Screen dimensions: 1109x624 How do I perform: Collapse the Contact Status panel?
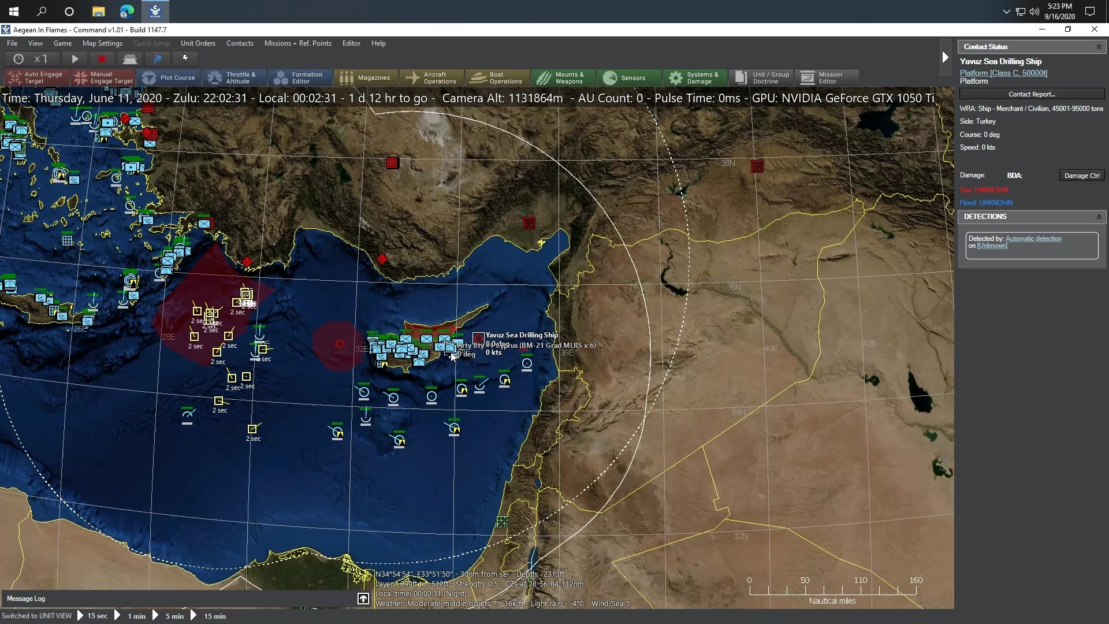(1099, 47)
